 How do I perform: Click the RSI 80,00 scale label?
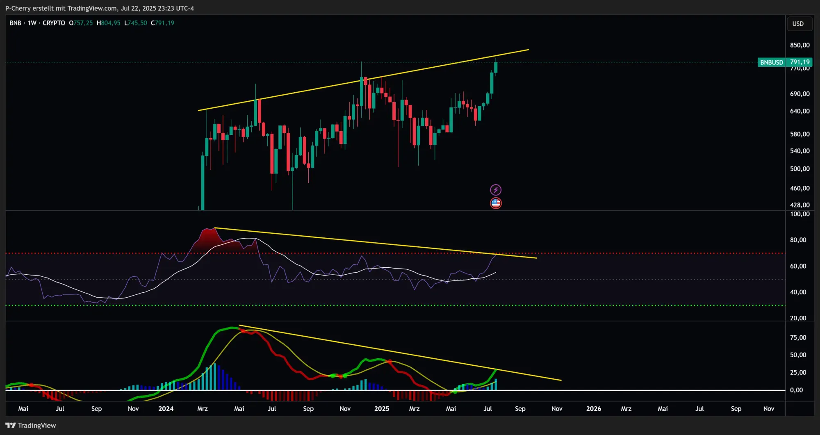click(x=798, y=240)
